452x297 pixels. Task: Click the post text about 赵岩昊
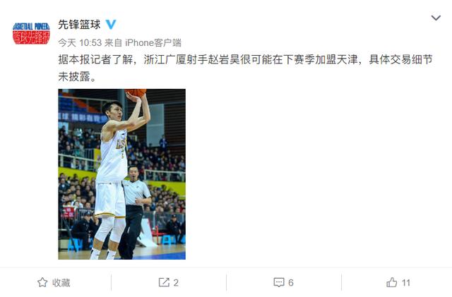click(x=245, y=60)
